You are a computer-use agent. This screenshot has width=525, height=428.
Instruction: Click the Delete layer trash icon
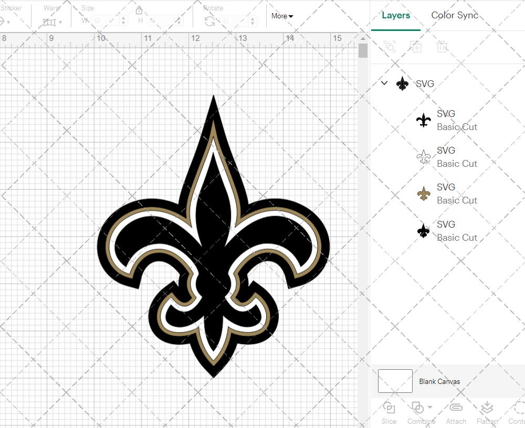point(442,47)
